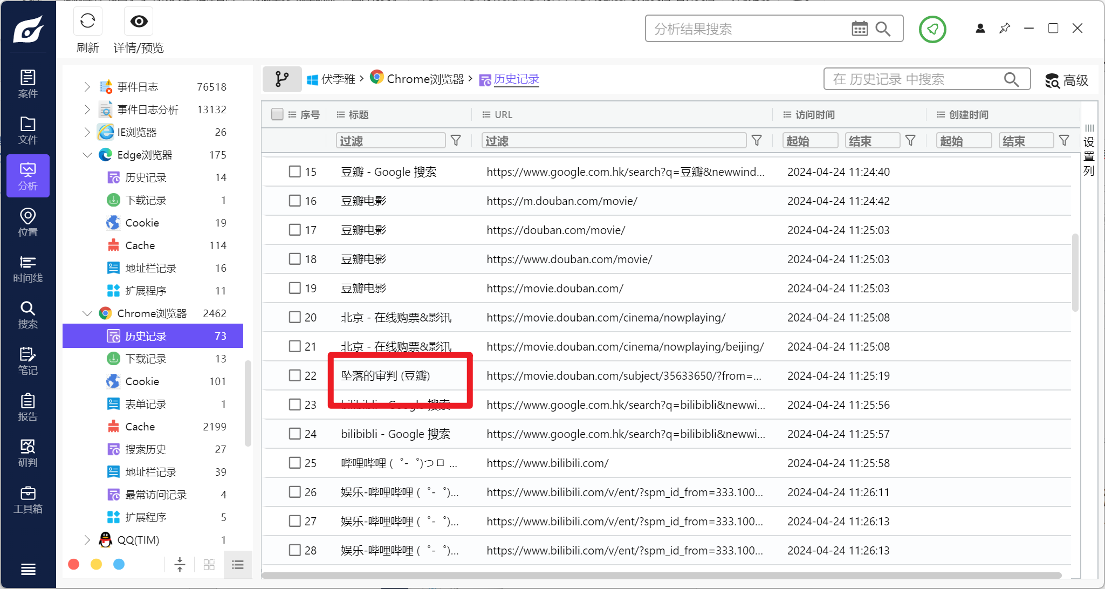
Task: Click the branch tree icon in breadcrumb
Action: (x=282, y=79)
